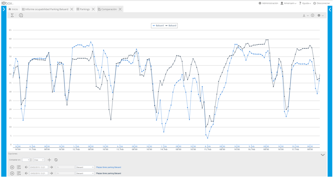Click the list icon on the second comparison row

click(19, 173)
